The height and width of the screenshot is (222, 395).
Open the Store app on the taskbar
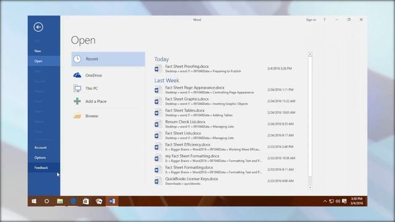coord(86,201)
